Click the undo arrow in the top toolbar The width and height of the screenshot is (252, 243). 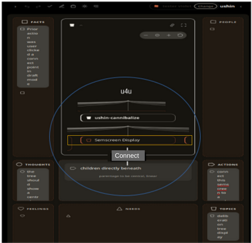tap(27, 6)
